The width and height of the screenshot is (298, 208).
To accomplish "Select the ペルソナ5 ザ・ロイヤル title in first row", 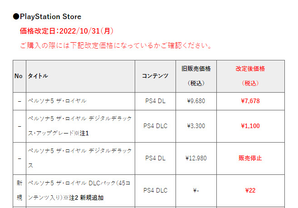I will (57, 100).
